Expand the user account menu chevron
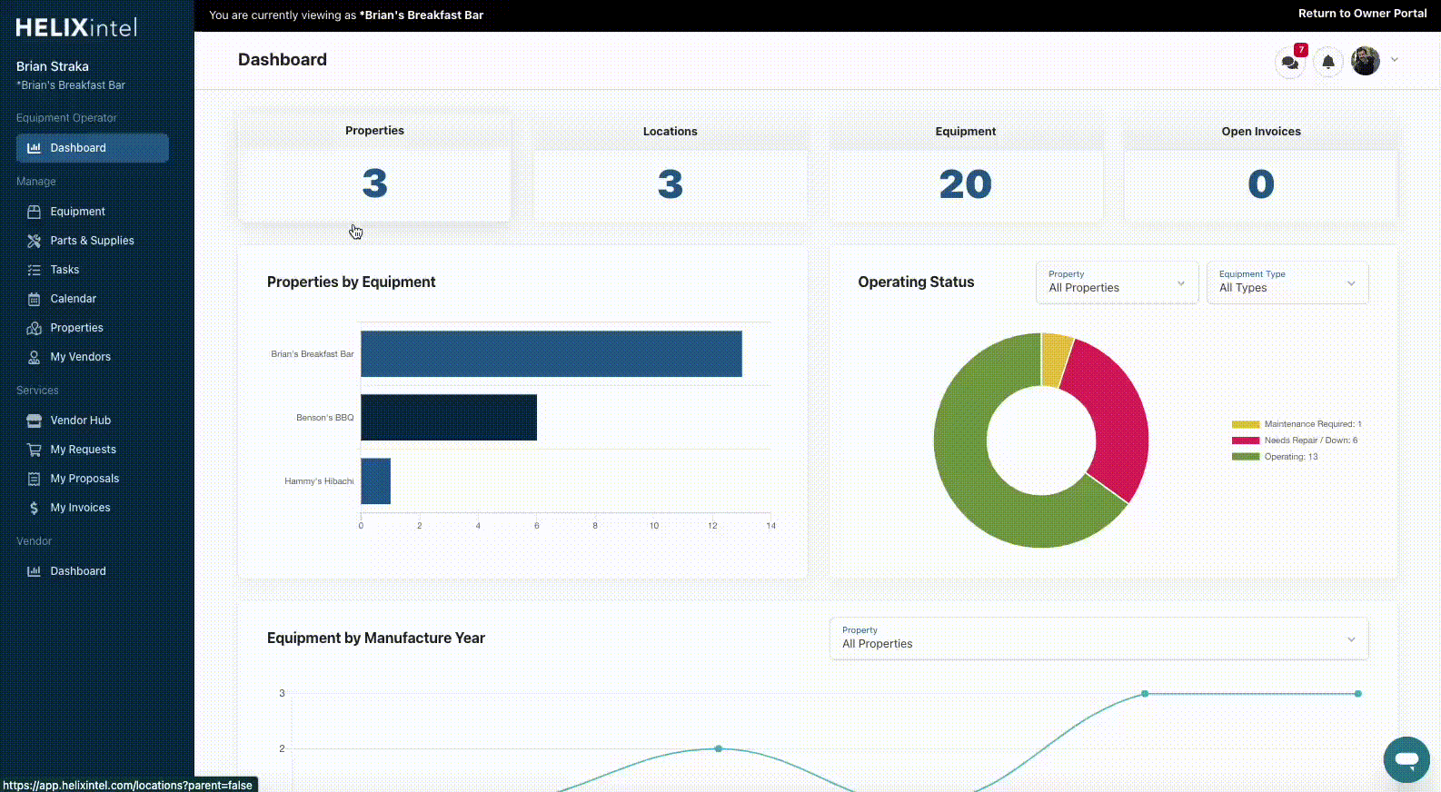This screenshot has height=792, width=1441. pyautogui.click(x=1395, y=60)
